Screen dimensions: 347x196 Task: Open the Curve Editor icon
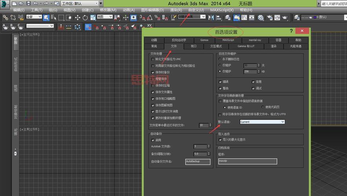[244, 17]
